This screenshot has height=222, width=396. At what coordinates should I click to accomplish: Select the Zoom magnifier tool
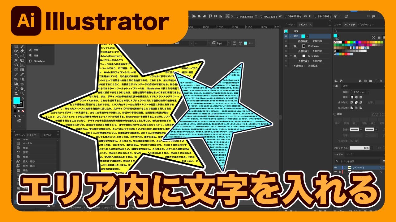(x=22, y=93)
